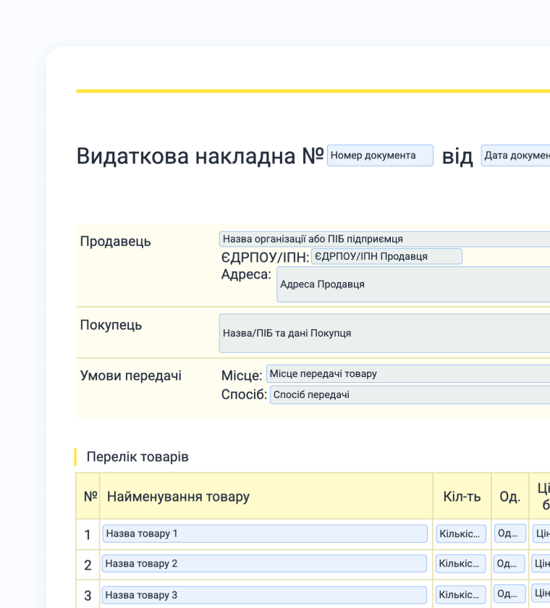Focus the 'Назва організації або ПІБ підприємця' field
Screen dimensions: 550x608
(x=384, y=239)
